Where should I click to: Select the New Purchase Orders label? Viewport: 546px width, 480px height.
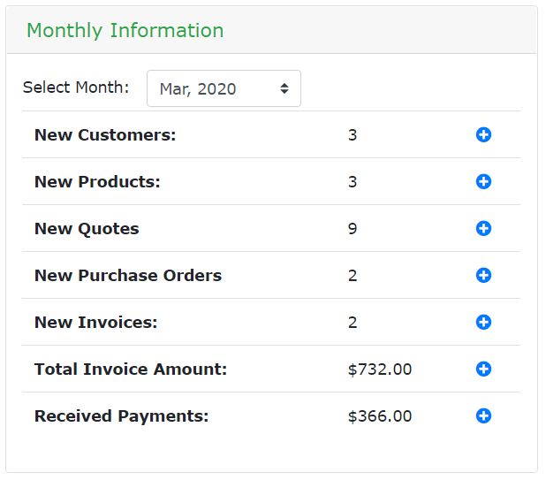point(128,276)
